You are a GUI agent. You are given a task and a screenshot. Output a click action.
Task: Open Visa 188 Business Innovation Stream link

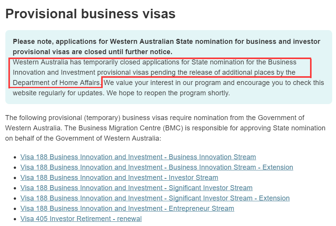tap(138, 157)
